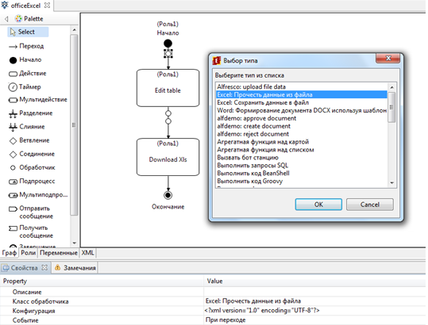Click the Описание property row
This screenshot has width=428, height=325.
click(x=213, y=292)
